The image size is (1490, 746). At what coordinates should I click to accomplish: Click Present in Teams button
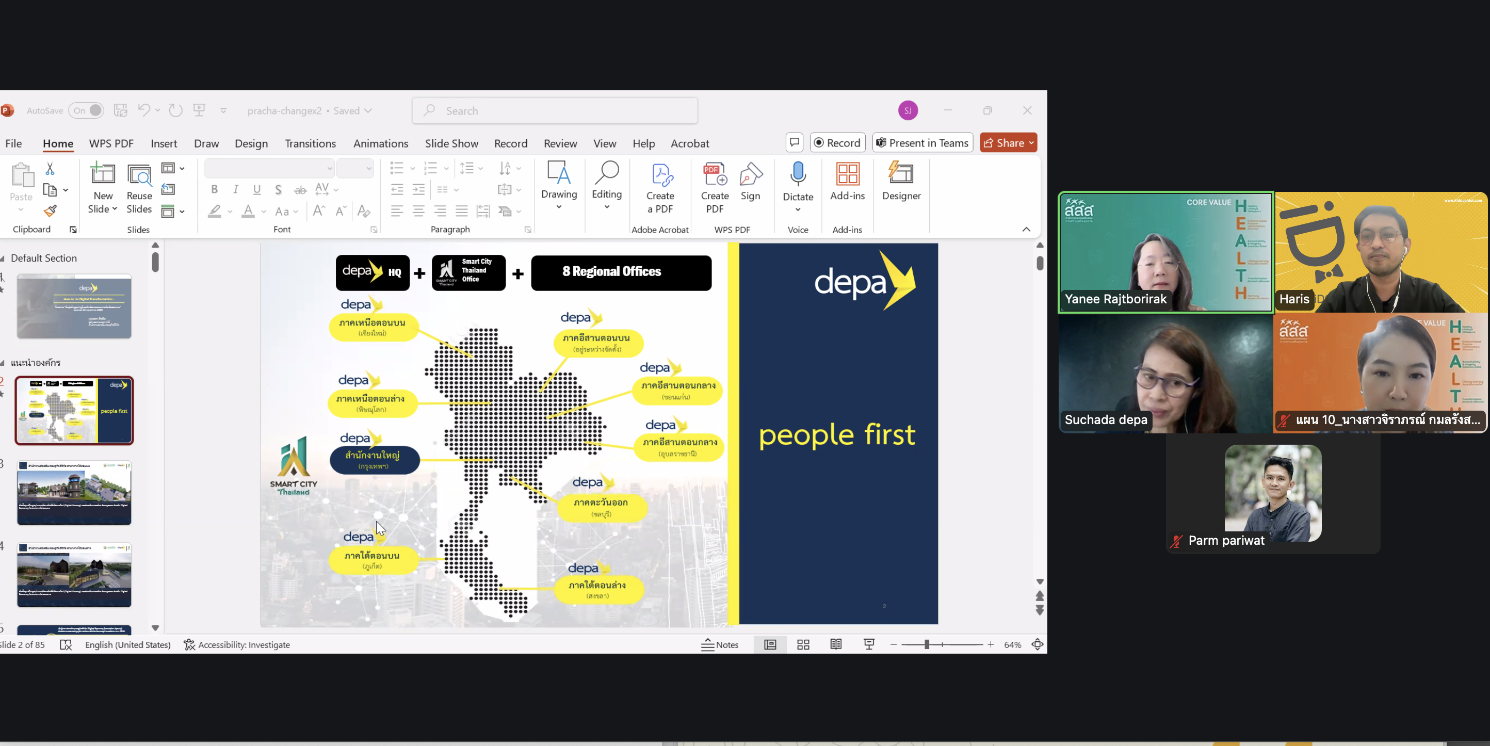(x=922, y=143)
